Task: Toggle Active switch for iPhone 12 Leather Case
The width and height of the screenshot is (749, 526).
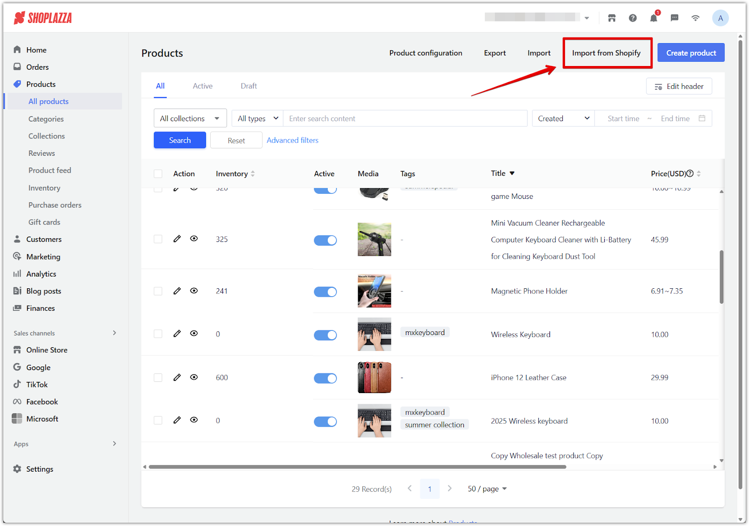Action: pyautogui.click(x=325, y=378)
